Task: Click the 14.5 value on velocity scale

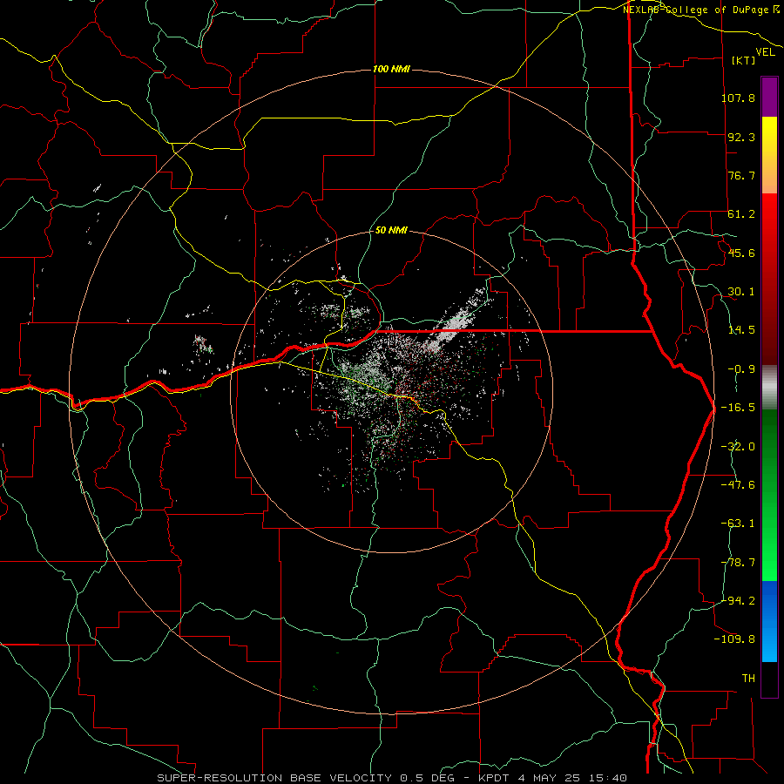Action: pyautogui.click(x=741, y=330)
